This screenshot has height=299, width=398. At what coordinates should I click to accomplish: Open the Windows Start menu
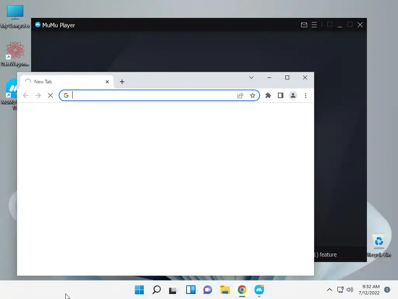pyautogui.click(x=140, y=290)
